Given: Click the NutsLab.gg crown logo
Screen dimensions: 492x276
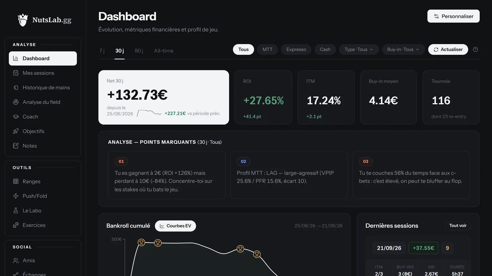Looking at the screenshot, I should tap(23, 20).
